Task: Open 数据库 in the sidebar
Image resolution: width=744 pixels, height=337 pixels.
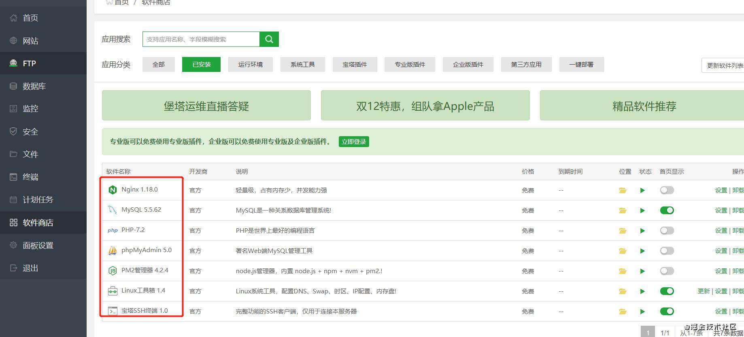Action: [43, 86]
